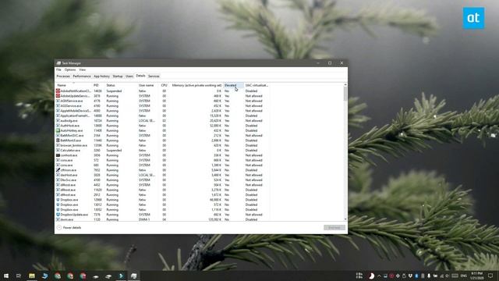Click Suspended status of Calculator.exe
The image size is (499, 281).
pos(114,150)
